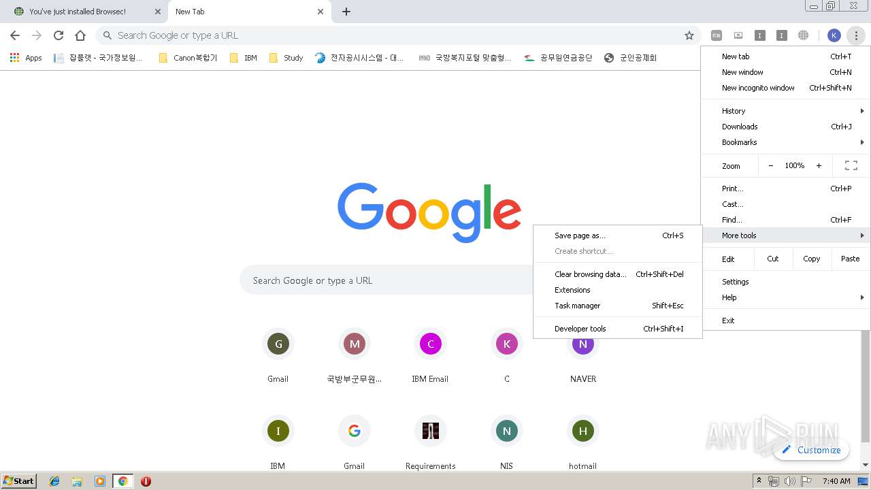Image resolution: width=871 pixels, height=490 pixels.
Task: Keep More tools submenu open
Action: click(x=786, y=235)
